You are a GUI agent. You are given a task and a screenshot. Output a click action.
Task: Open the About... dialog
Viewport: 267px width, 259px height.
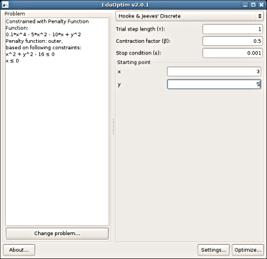pyautogui.click(x=19, y=250)
